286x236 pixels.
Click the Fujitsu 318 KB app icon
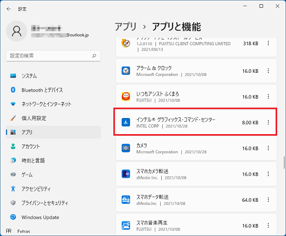126,43
